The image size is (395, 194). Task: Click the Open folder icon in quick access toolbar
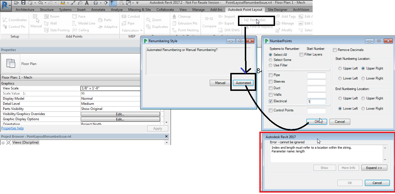pos(17,3)
